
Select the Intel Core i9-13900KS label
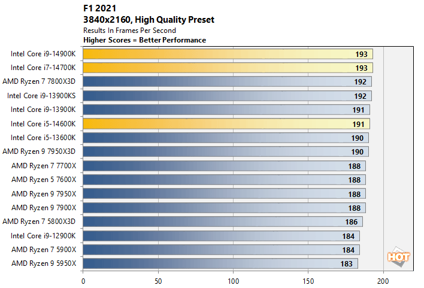[41, 96]
